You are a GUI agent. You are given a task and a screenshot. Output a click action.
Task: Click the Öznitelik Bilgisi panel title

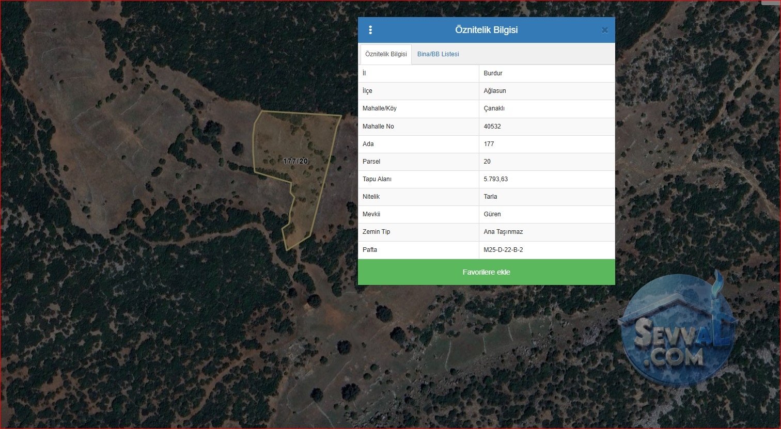point(487,30)
